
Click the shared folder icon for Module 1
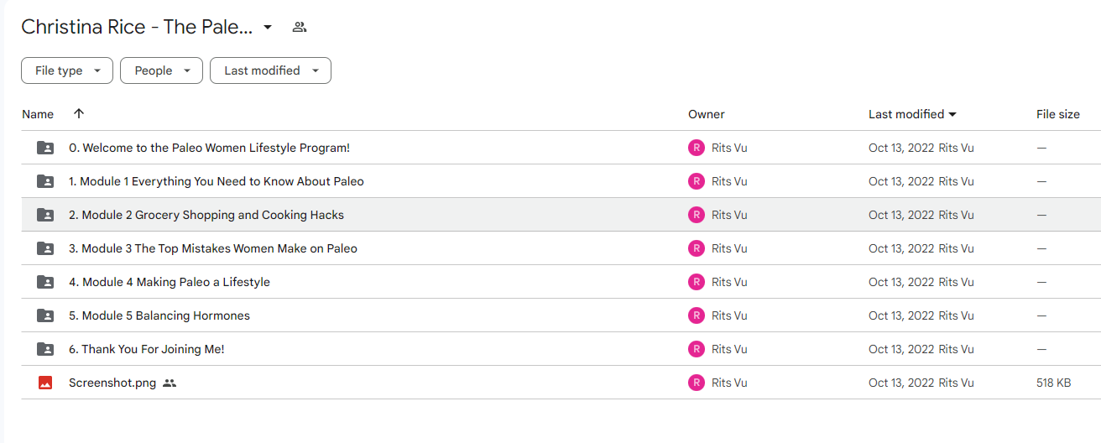coord(45,181)
